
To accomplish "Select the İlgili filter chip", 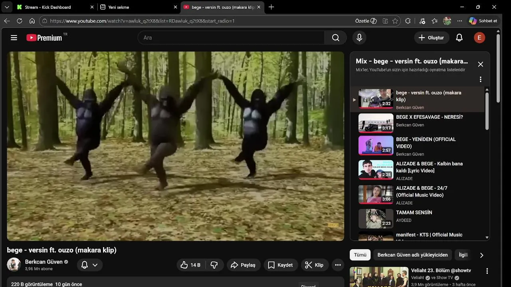I will coord(463,255).
